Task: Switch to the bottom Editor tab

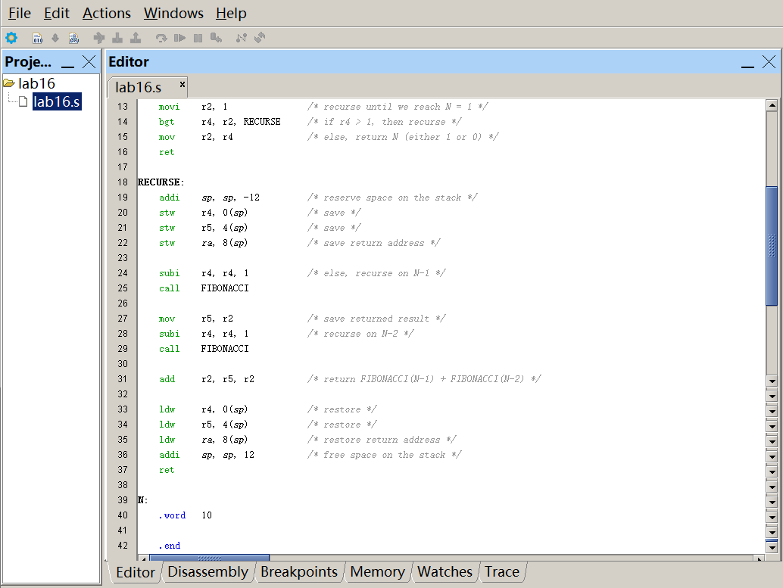Action: point(136,572)
